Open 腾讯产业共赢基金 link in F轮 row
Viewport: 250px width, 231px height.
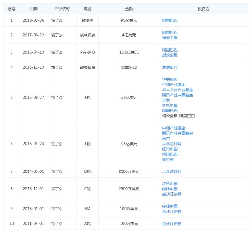(177, 95)
